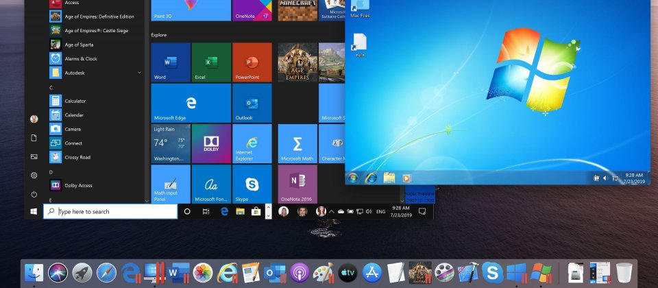This screenshot has width=658, height=288.
Task: Open Internet Explorer on Windows 7 taskbar
Action: [x=371, y=178]
